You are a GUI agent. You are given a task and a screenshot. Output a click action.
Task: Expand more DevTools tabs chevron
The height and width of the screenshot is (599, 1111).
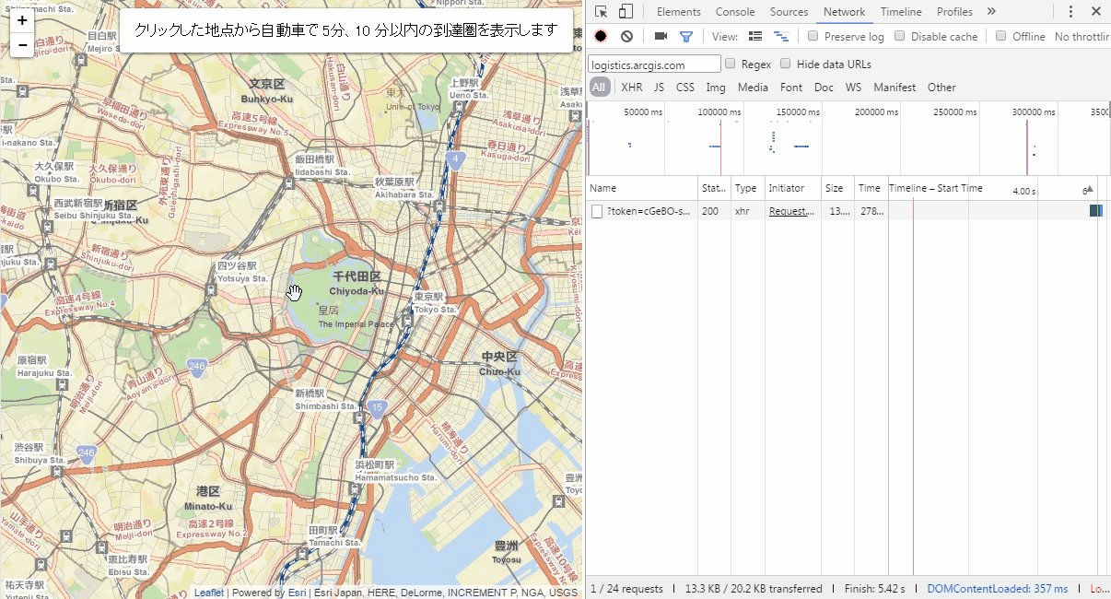click(991, 12)
